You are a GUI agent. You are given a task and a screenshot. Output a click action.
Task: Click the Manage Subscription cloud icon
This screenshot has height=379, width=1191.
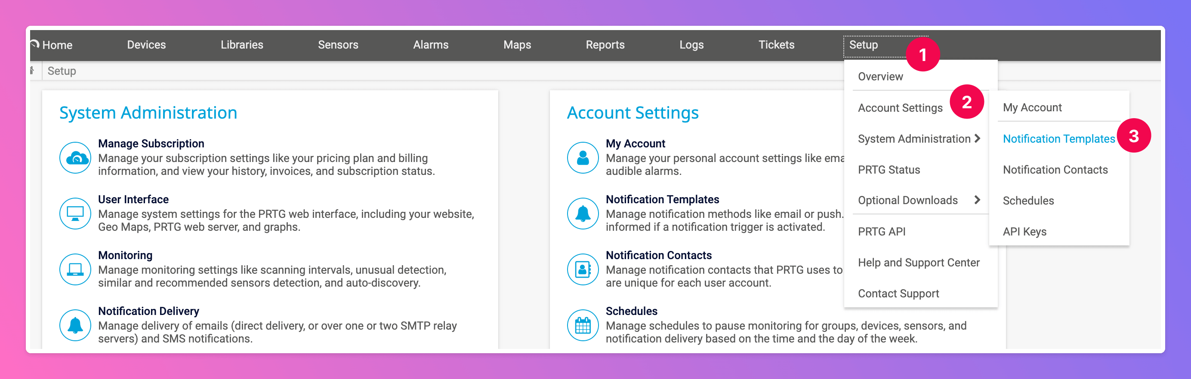pyautogui.click(x=75, y=157)
